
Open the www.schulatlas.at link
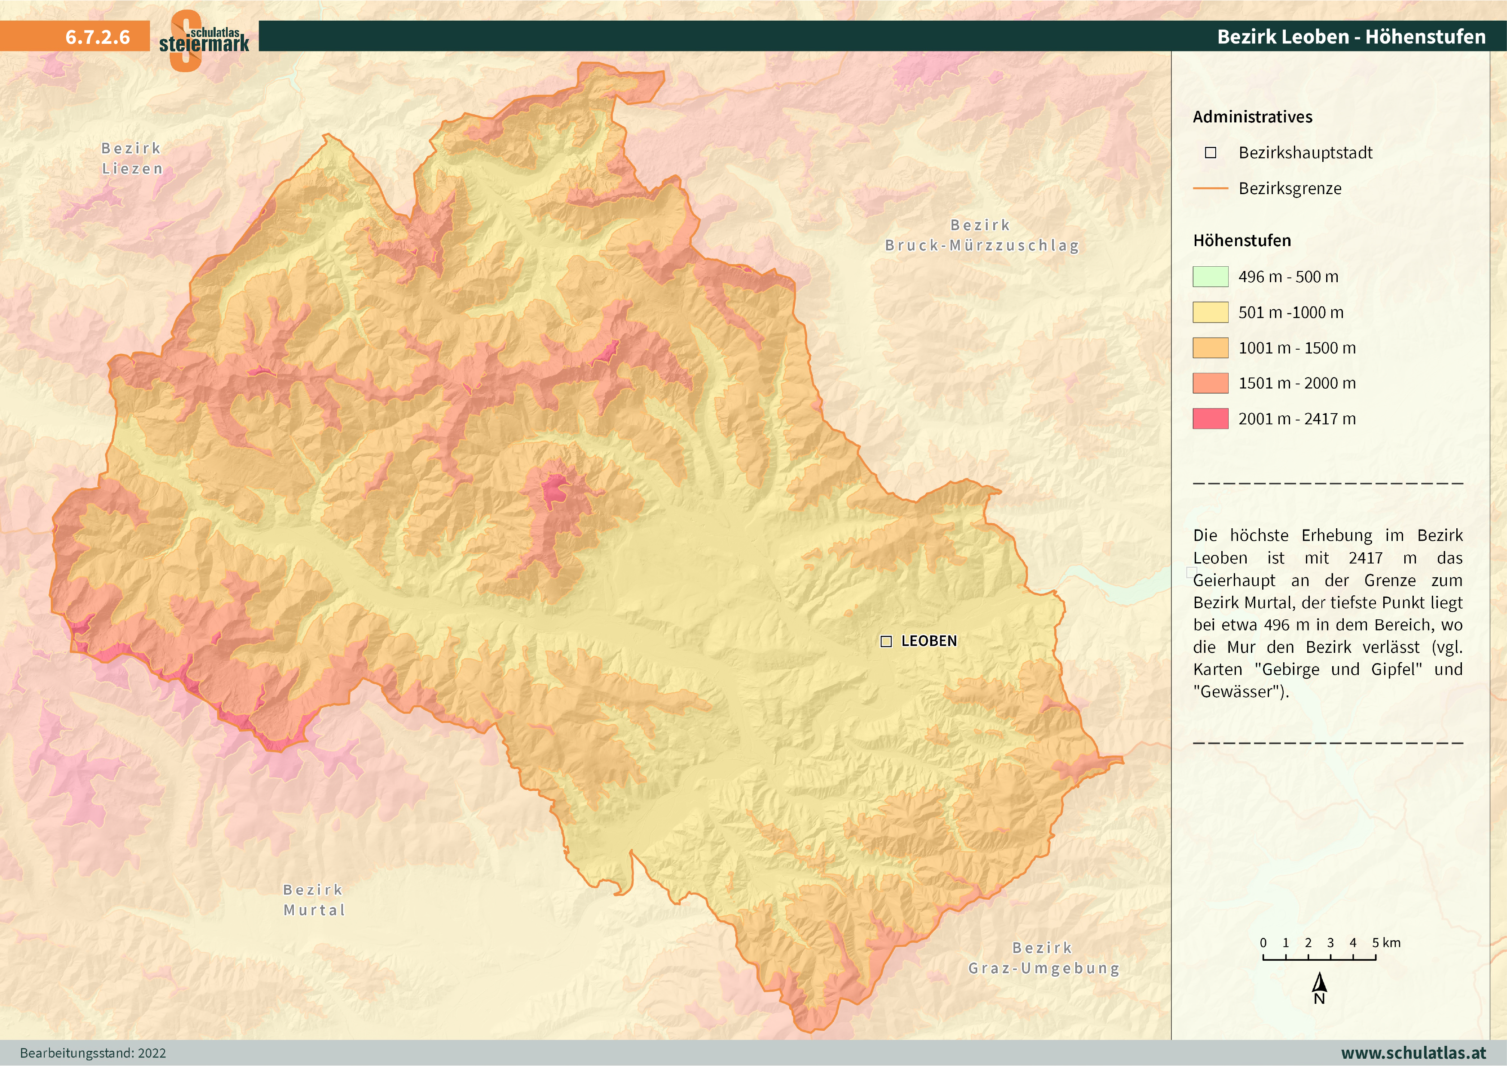pyautogui.click(x=1413, y=1053)
